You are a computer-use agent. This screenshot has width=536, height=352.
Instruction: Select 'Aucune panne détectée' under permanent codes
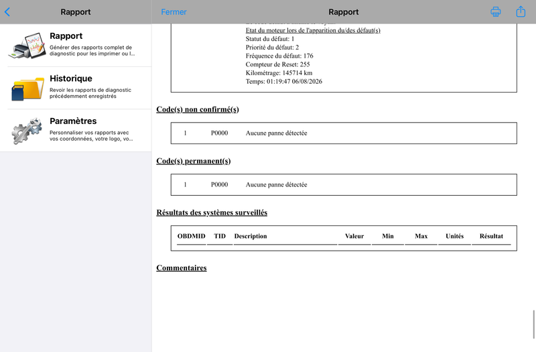pyautogui.click(x=276, y=185)
